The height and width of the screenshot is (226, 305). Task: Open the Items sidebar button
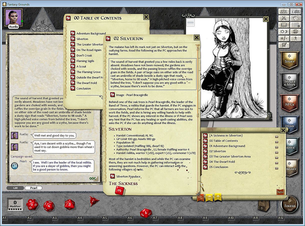coord(289,125)
